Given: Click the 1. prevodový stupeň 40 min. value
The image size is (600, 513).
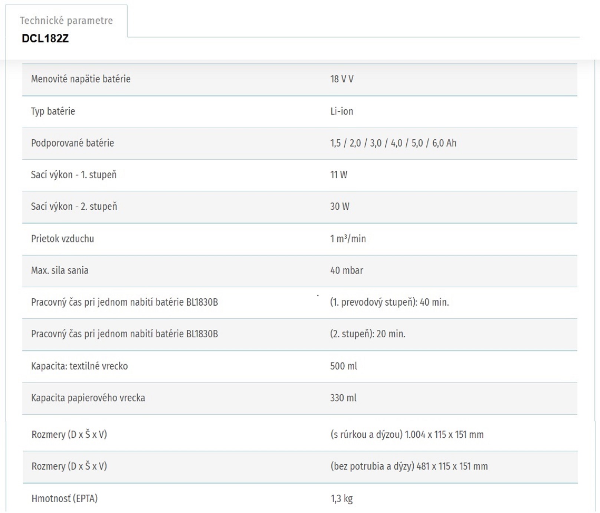Looking at the screenshot, I should [x=389, y=302].
